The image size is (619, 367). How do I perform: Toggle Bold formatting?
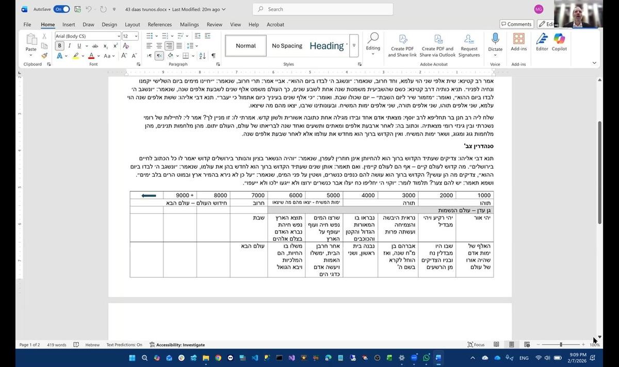click(59, 46)
